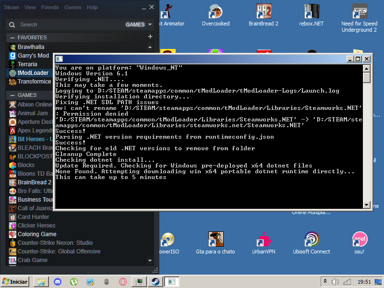Click Steam list scroll-down arrow

point(150,260)
